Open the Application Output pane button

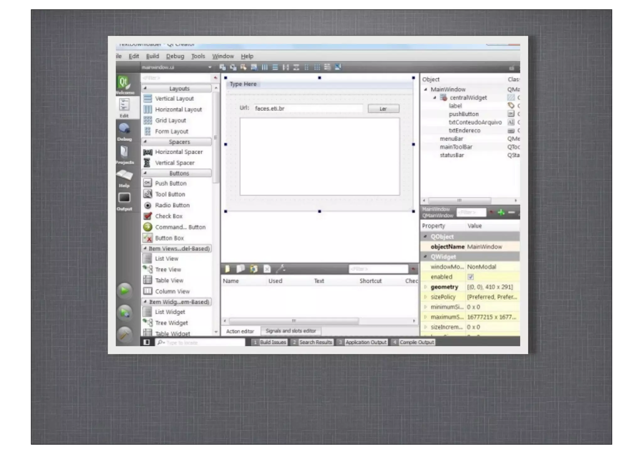click(x=365, y=342)
